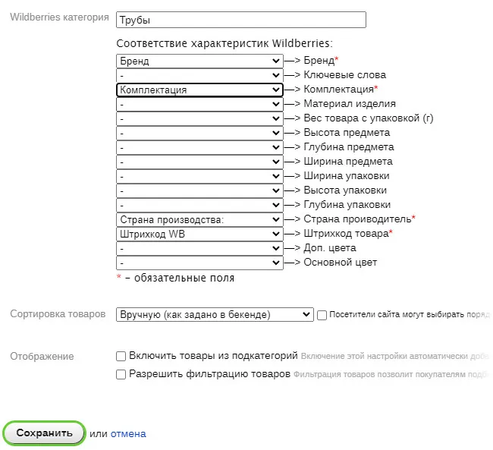Open the Глубина предмета dropdown

tap(199, 147)
